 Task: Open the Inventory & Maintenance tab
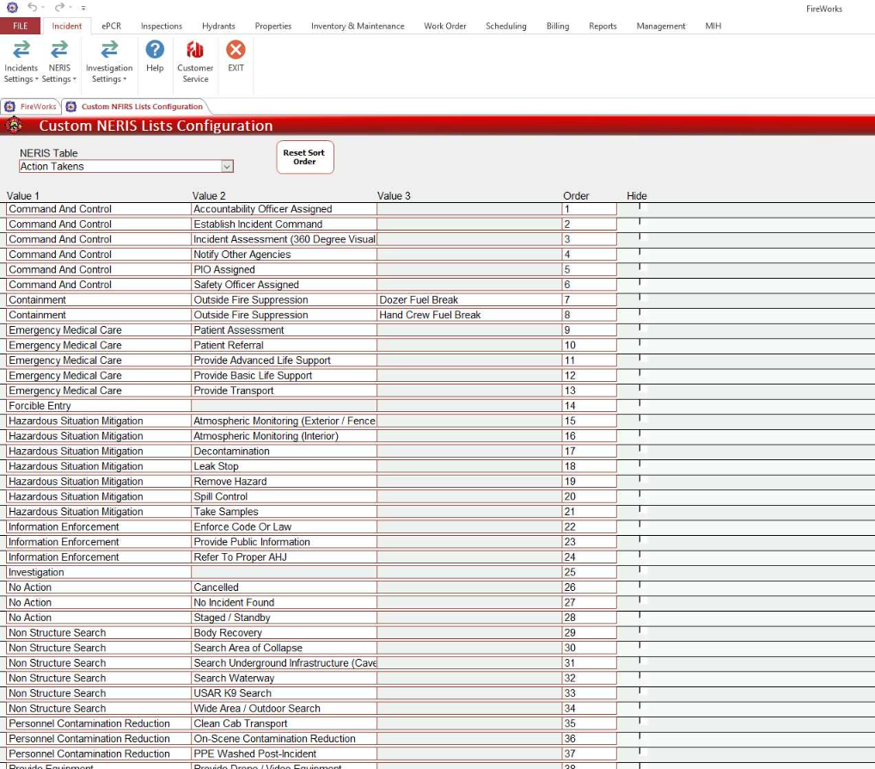(358, 26)
